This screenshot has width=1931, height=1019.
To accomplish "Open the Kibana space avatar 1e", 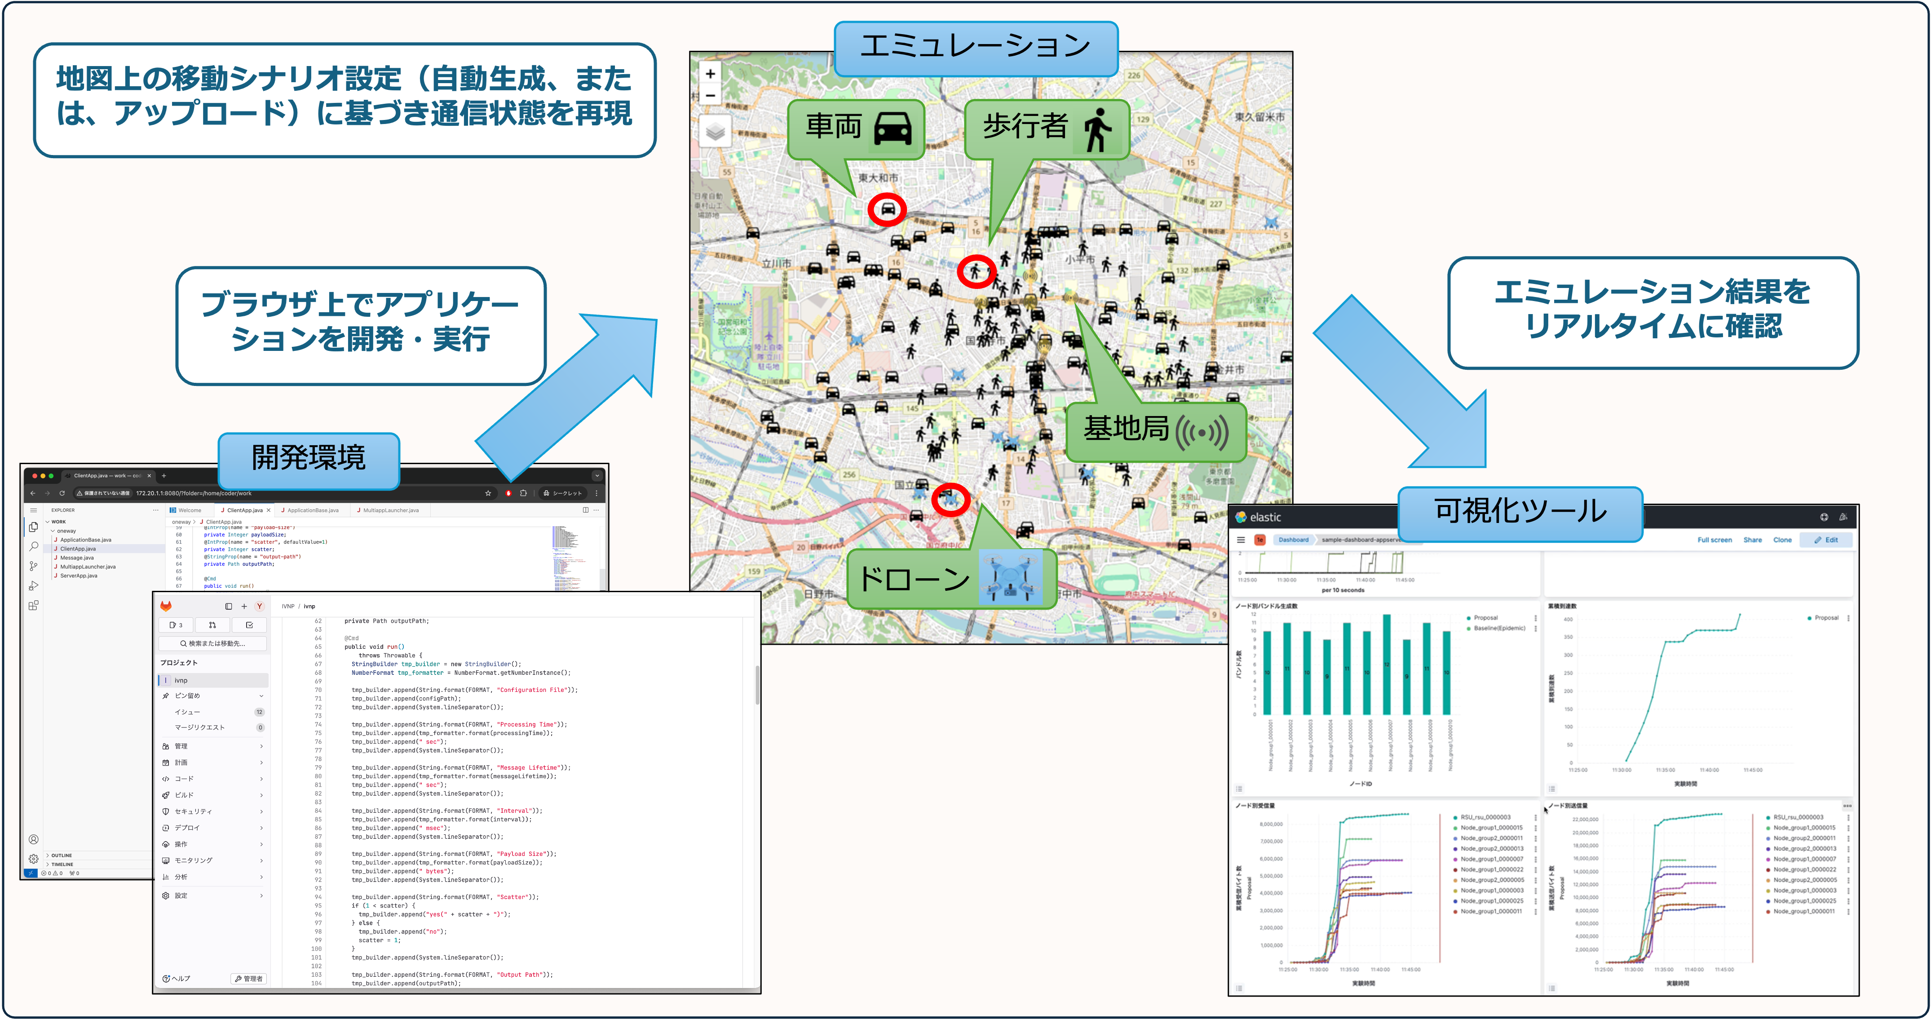I will click(x=1260, y=540).
